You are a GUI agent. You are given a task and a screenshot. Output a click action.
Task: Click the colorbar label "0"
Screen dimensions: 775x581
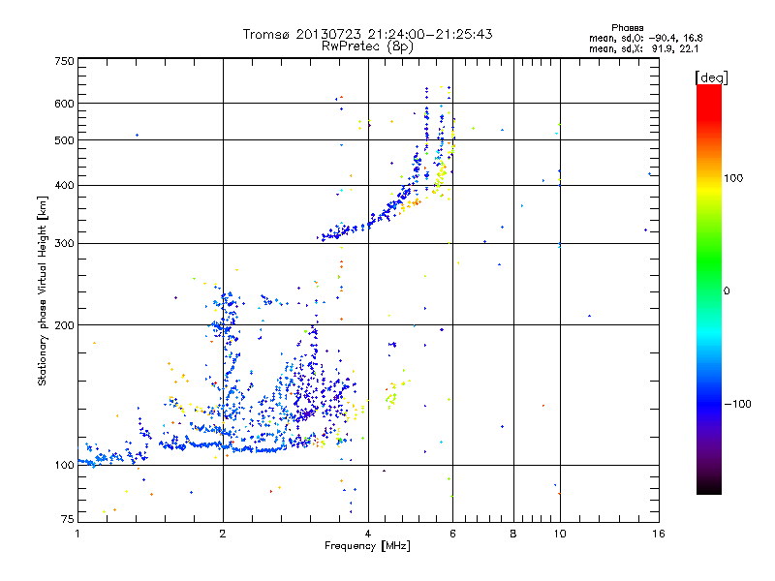click(727, 290)
